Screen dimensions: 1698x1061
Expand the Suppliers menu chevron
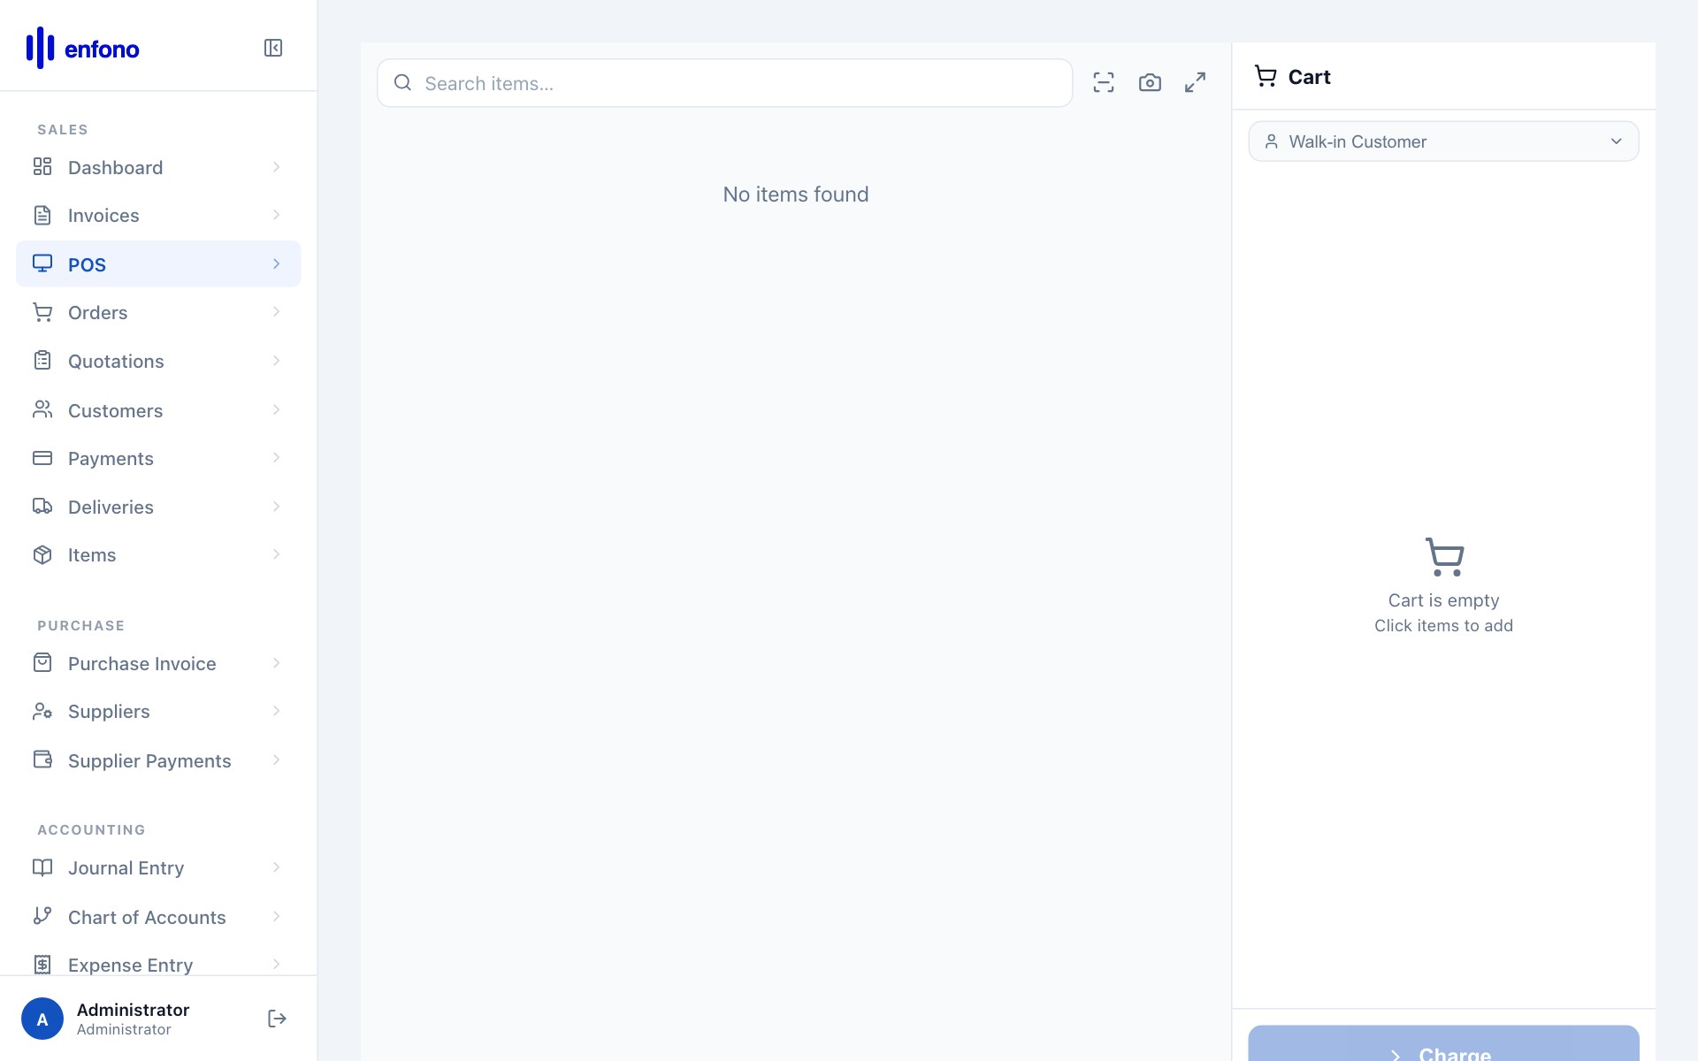point(276,711)
